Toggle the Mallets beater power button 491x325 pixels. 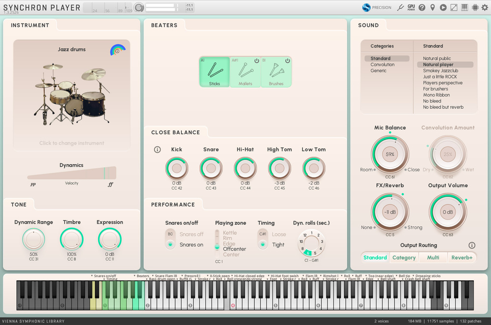click(256, 61)
